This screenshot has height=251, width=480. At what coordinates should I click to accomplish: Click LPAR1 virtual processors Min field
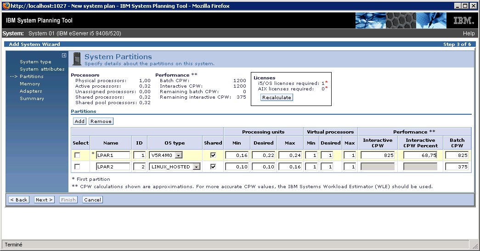click(311, 155)
